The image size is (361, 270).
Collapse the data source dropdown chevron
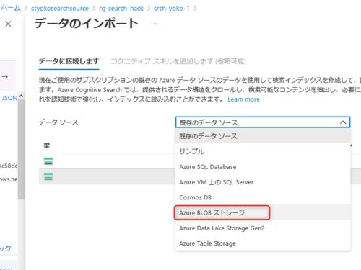[343, 122]
